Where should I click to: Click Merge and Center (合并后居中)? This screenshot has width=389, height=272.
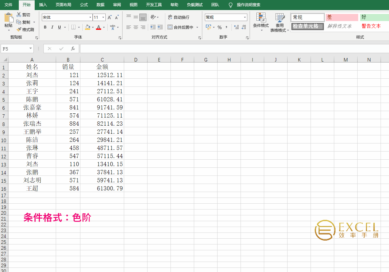tap(181, 27)
